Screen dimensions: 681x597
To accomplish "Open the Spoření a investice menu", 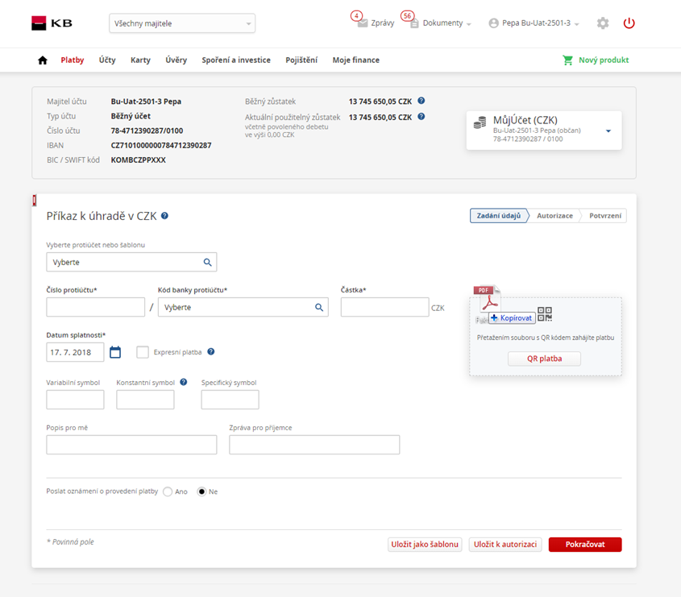I will [x=236, y=60].
